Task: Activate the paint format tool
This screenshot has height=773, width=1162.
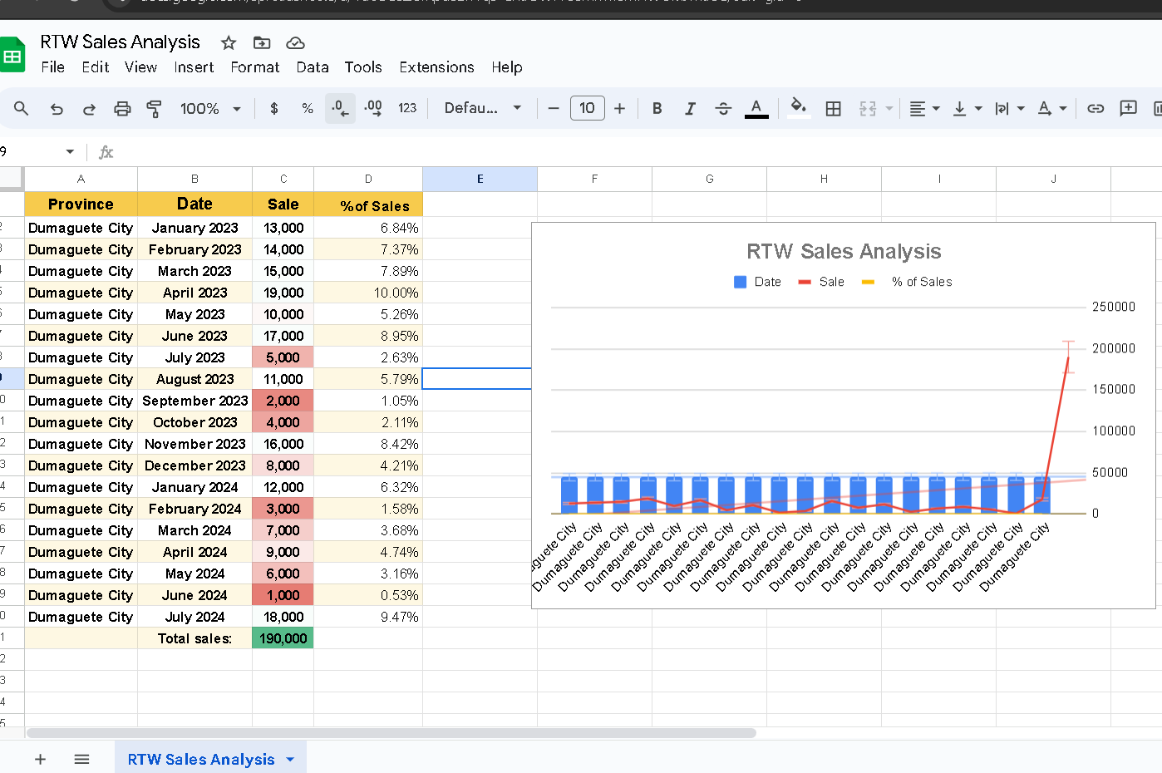Action: pyautogui.click(x=154, y=108)
